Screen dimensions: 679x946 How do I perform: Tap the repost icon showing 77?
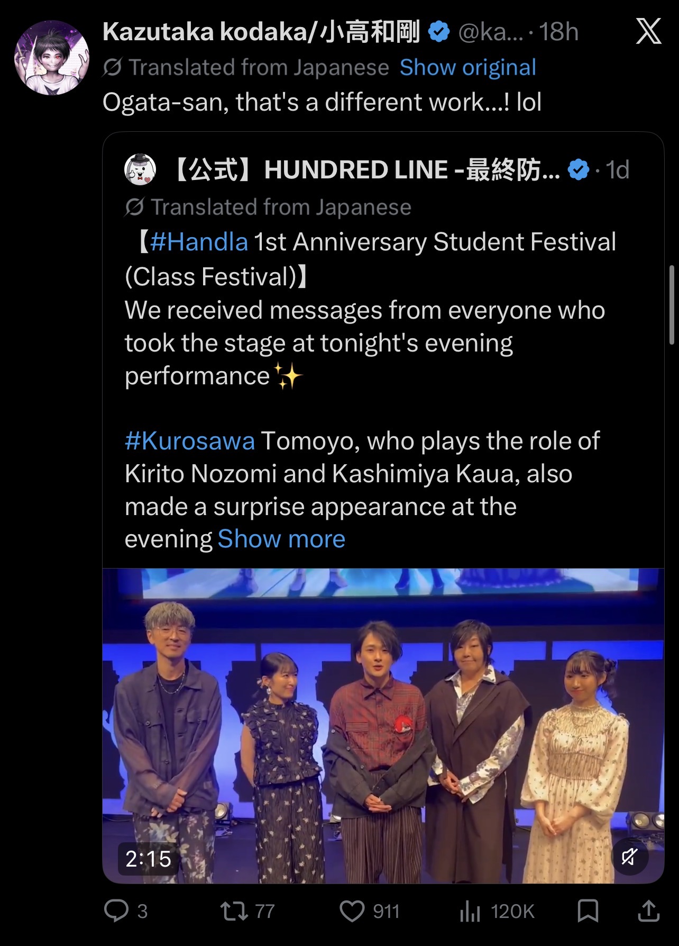[233, 911]
